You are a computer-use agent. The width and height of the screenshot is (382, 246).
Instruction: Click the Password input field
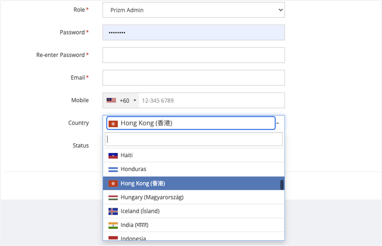point(194,33)
